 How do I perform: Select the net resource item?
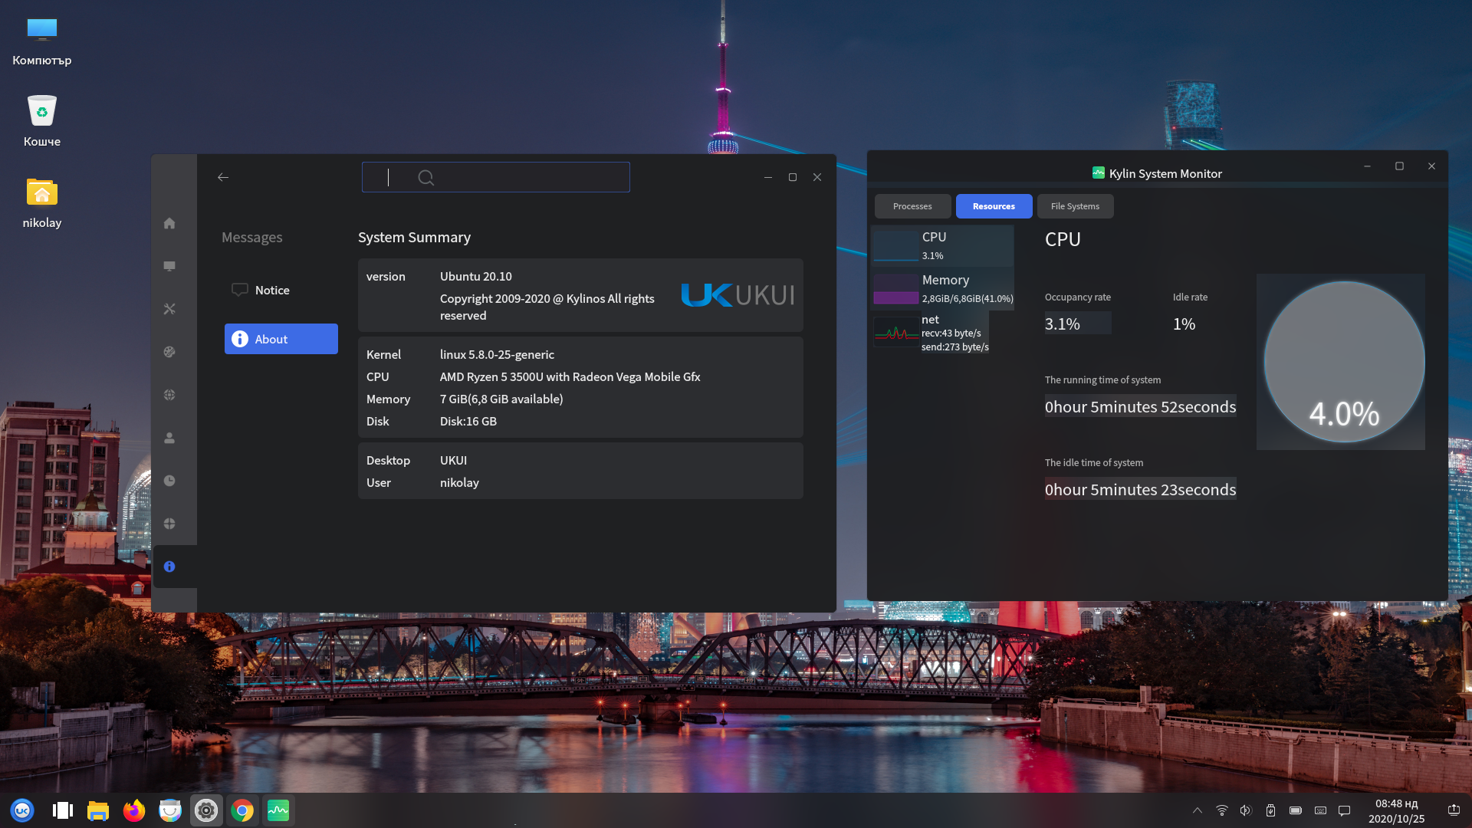click(x=932, y=332)
